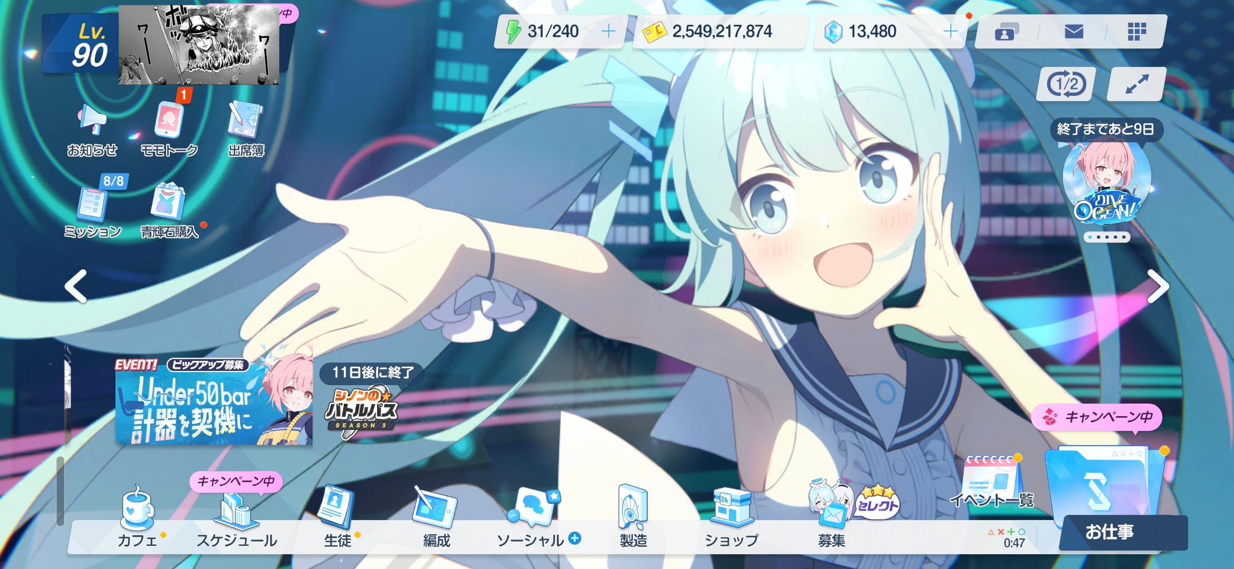Open the account profile card icon

coord(1006,32)
